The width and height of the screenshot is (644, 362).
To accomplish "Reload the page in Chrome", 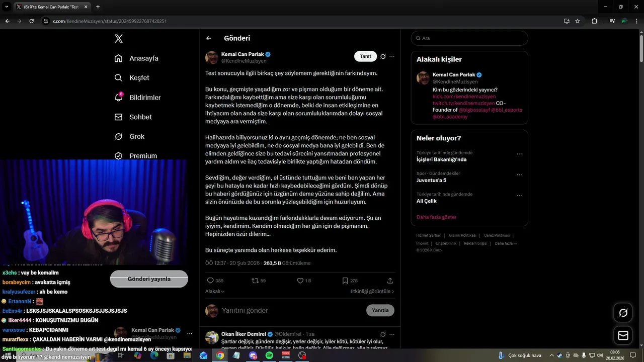I will [31, 21].
